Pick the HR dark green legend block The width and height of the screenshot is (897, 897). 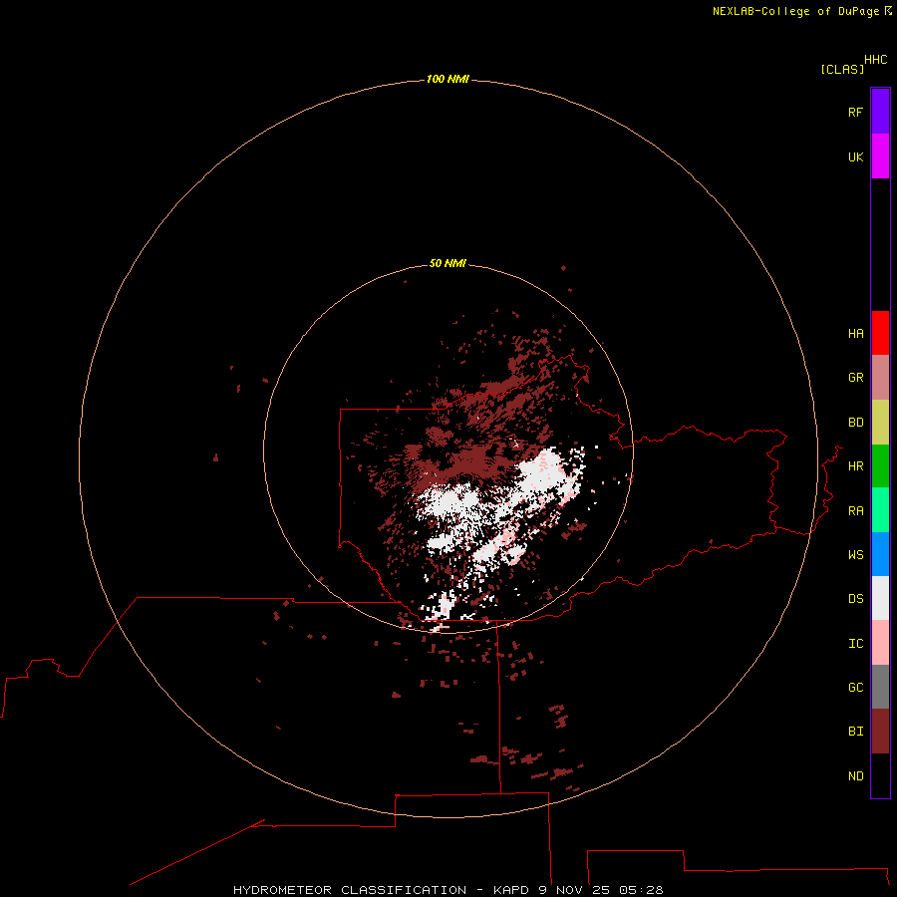pos(880,466)
